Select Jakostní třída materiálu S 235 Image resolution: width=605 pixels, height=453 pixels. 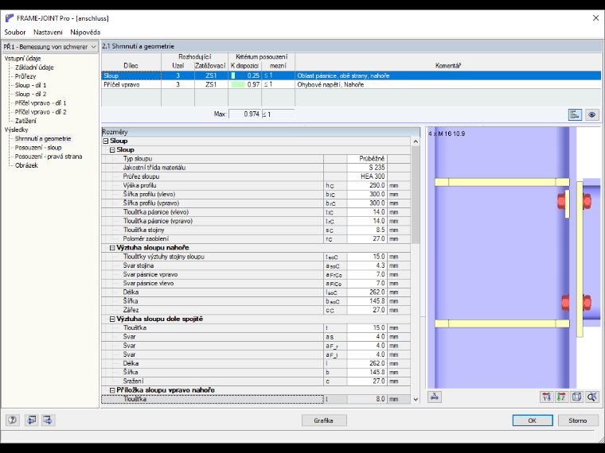point(367,168)
